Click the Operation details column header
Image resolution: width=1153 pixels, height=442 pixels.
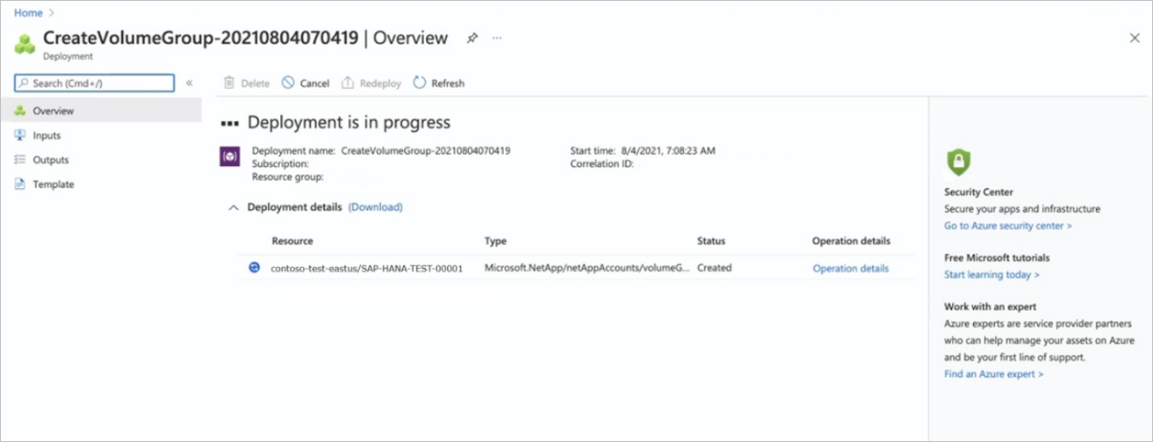point(851,241)
